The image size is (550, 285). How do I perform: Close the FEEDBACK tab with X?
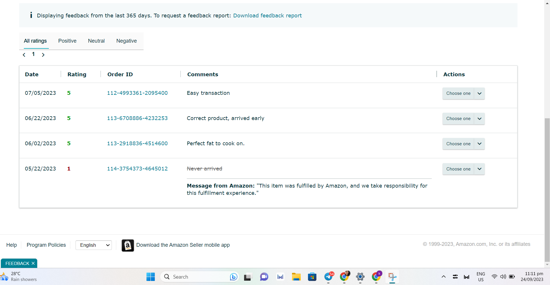pos(33,263)
